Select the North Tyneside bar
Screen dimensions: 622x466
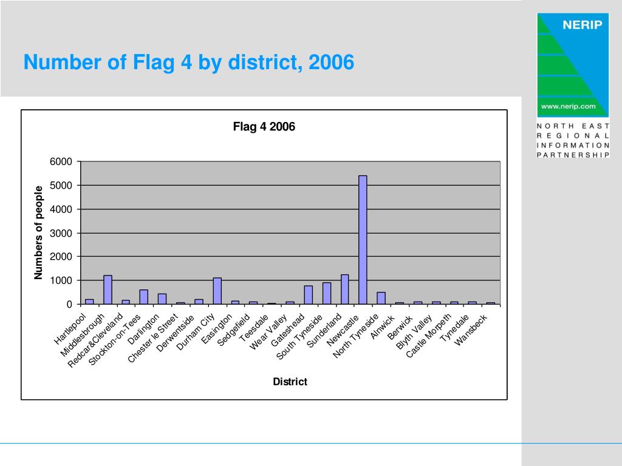[381, 298]
